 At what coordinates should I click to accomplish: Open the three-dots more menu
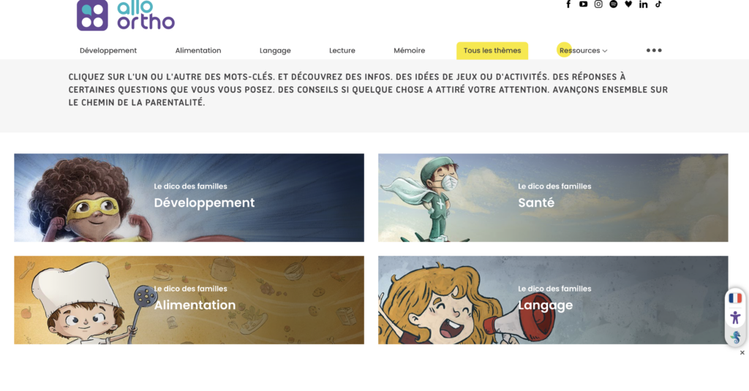click(x=654, y=50)
